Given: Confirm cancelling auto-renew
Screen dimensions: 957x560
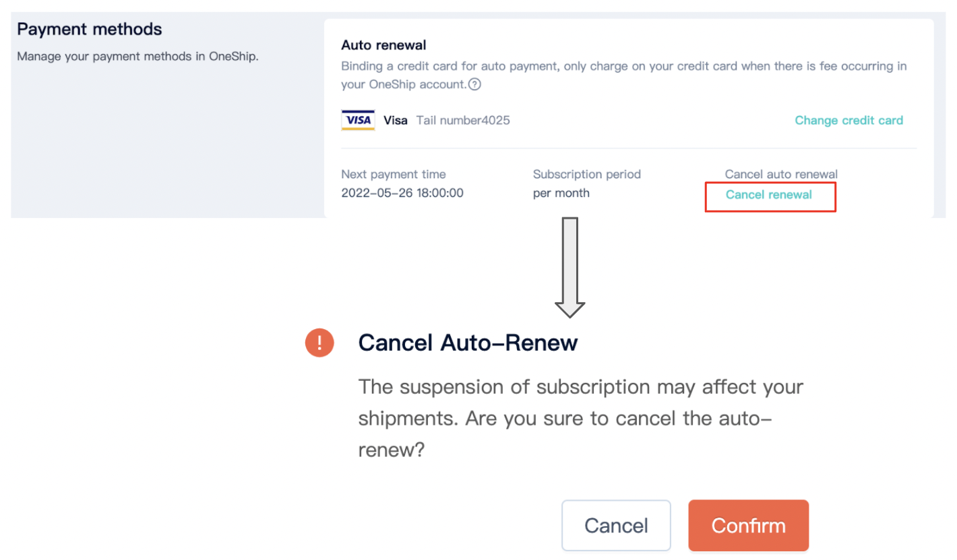Looking at the screenshot, I should click(748, 526).
